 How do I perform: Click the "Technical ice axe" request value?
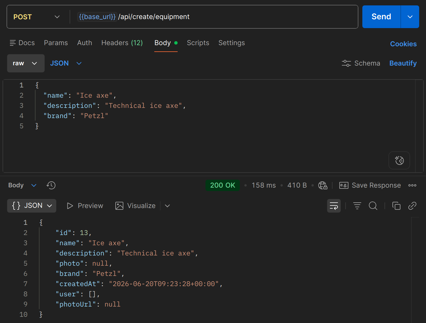pyautogui.click(x=144, y=106)
